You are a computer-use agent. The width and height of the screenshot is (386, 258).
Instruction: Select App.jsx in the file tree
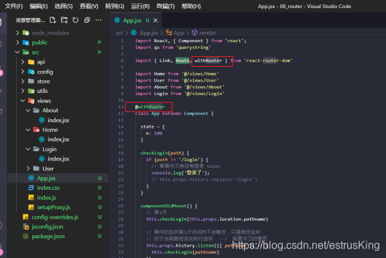(46, 178)
